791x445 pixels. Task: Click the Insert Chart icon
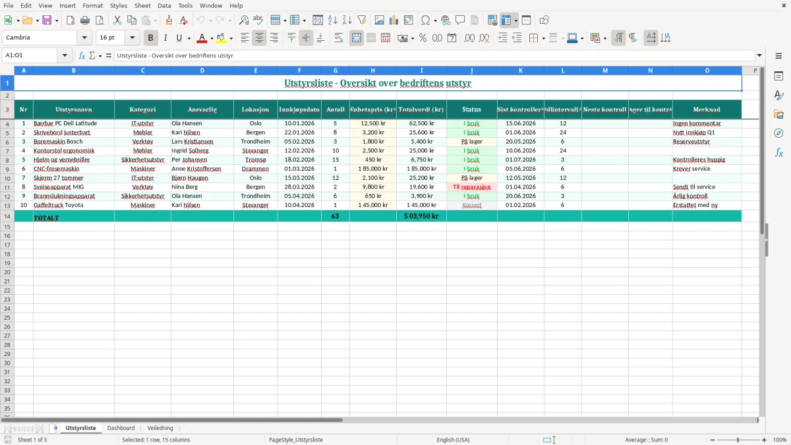(394, 20)
